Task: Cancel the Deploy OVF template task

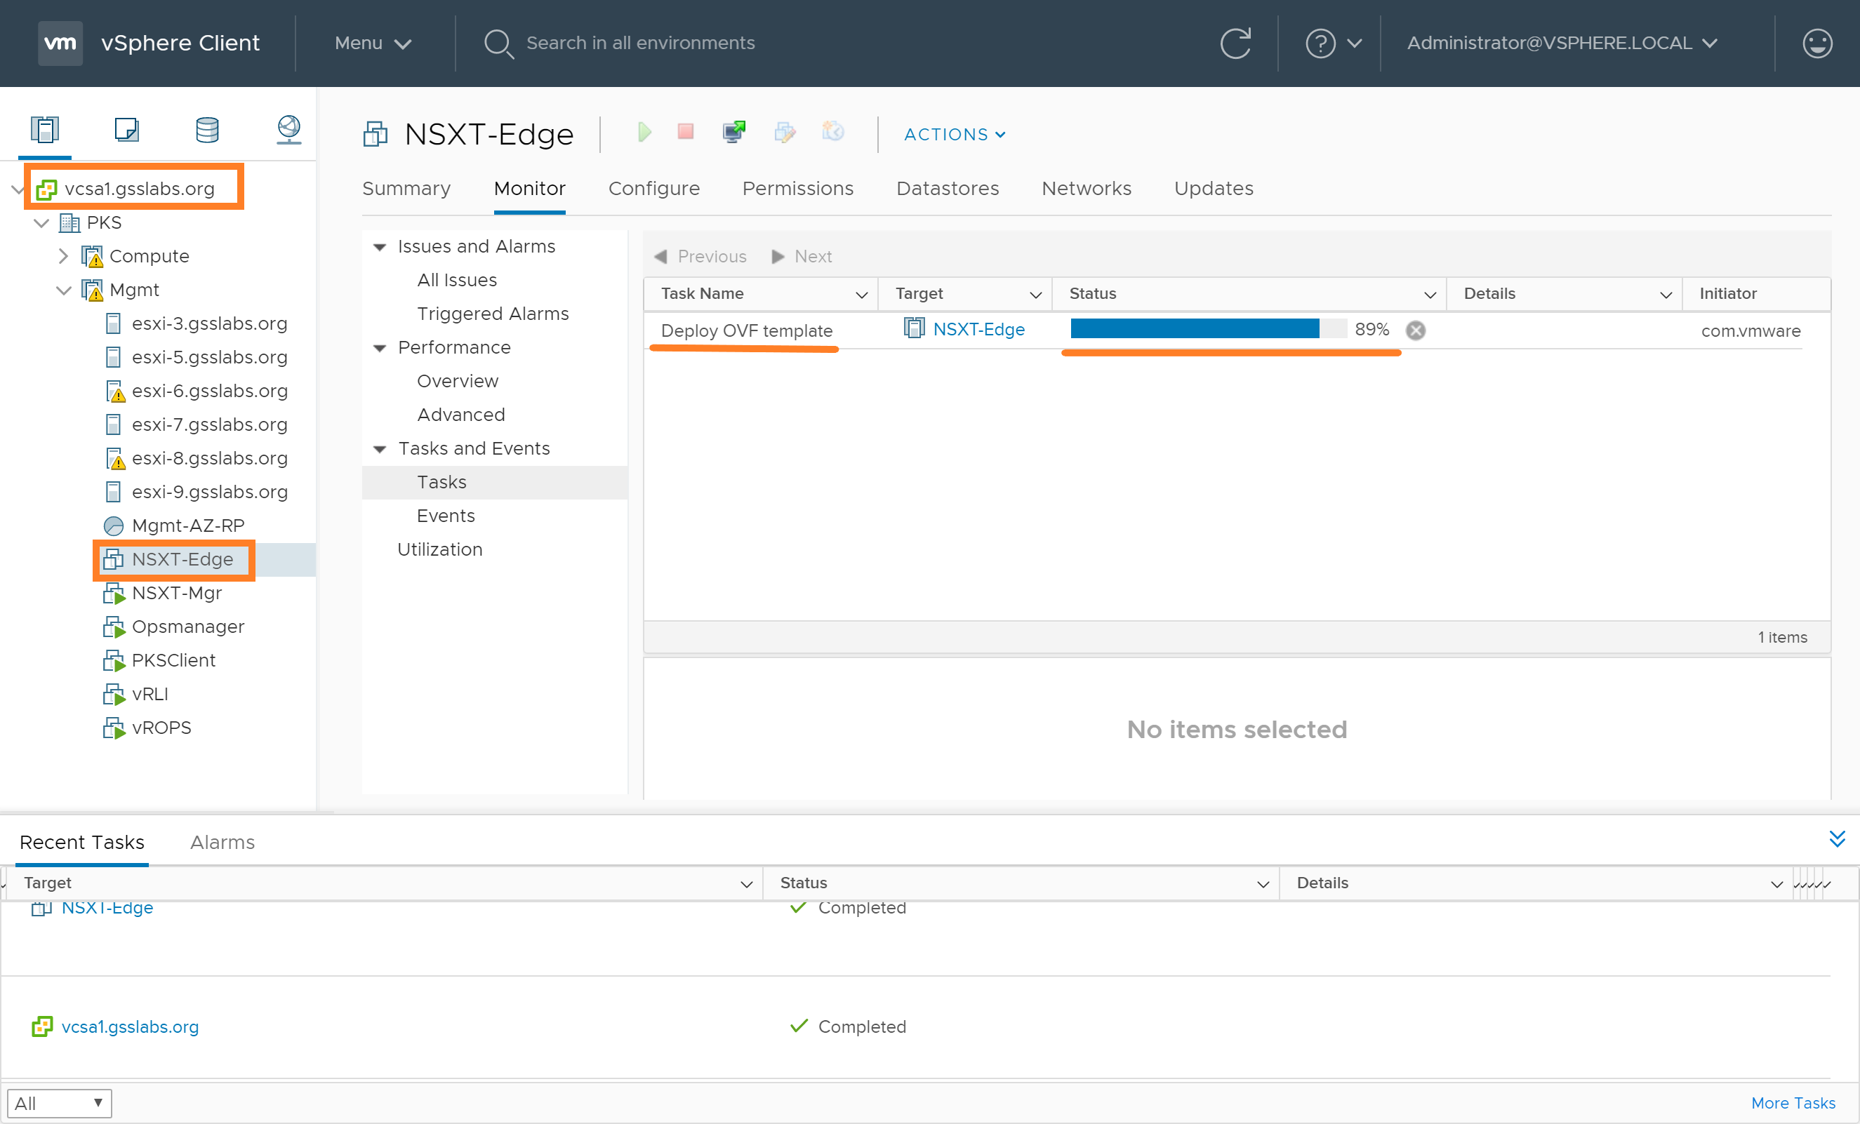Action: [x=1416, y=330]
